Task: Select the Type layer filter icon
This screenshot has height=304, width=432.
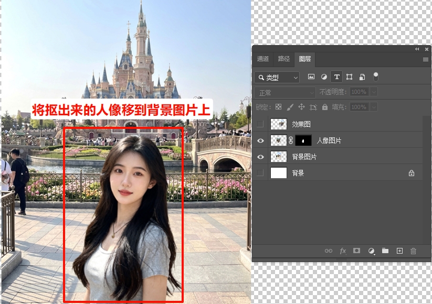Action: point(336,77)
